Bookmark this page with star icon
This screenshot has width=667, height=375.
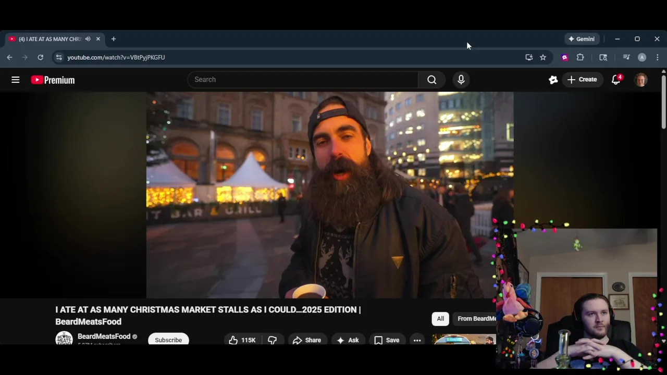pyautogui.click(x=543, y=57)
